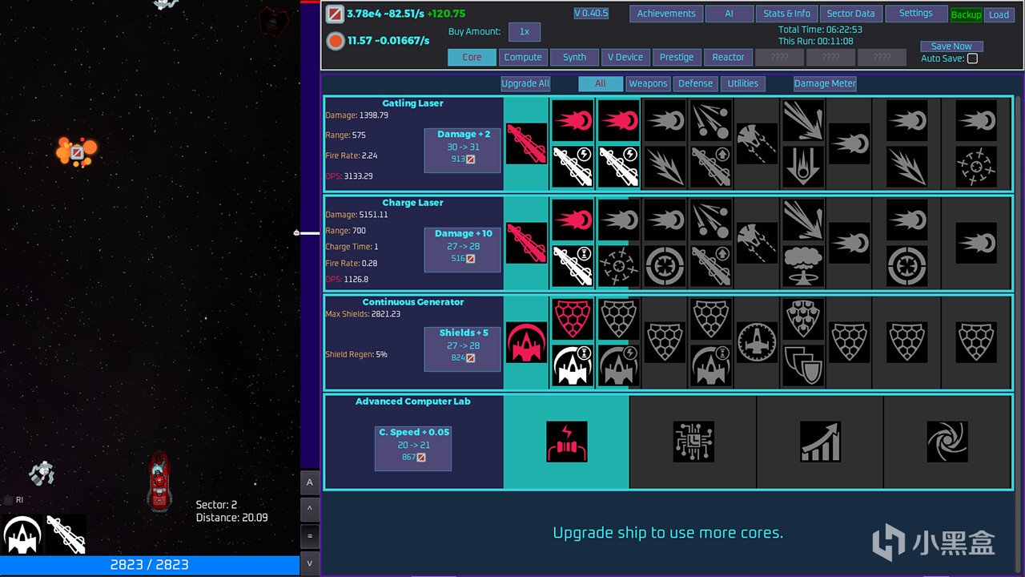Filter upgrades by Weapons tab
The image size is (1025, 577).
click(648, 83)
